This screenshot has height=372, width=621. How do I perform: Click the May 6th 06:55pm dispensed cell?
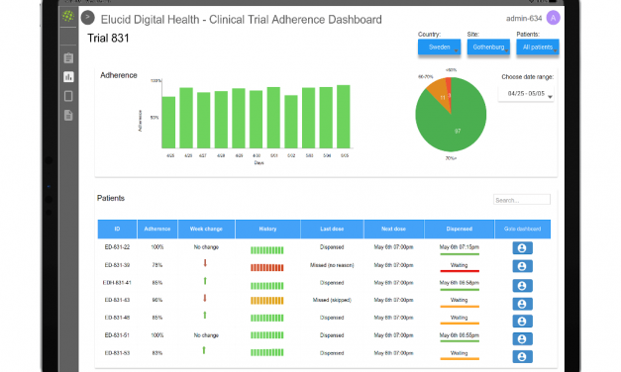[x=460, y=335]
